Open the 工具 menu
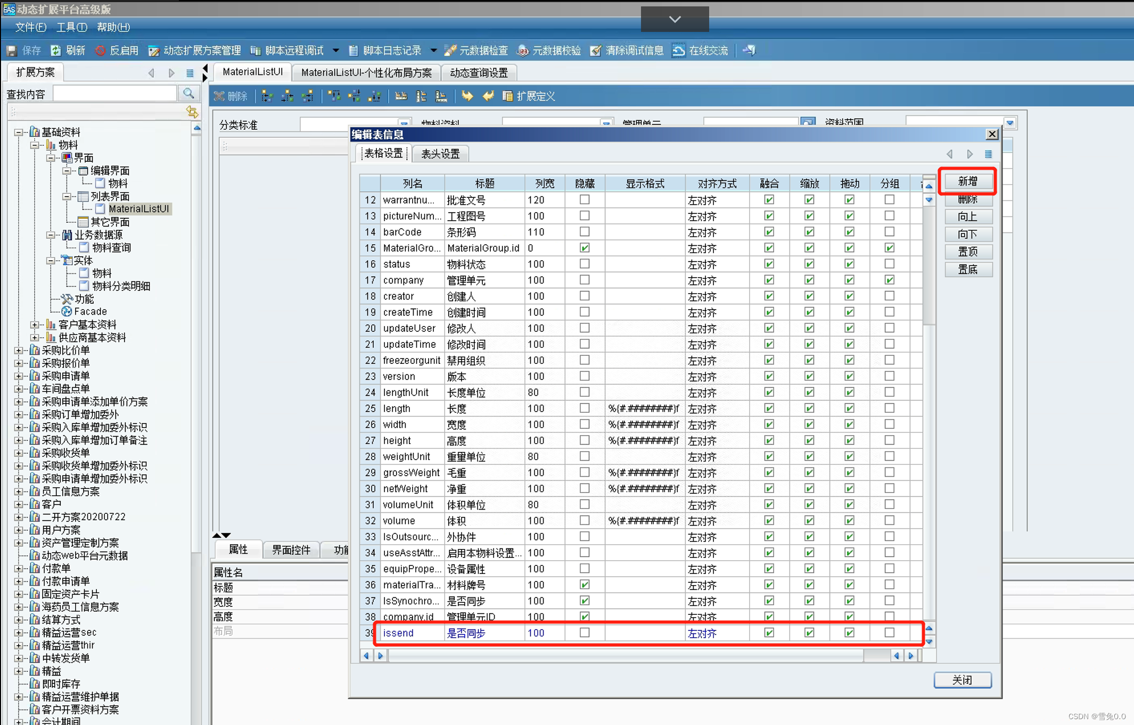 pyautogui.click(x=71, y=27)
